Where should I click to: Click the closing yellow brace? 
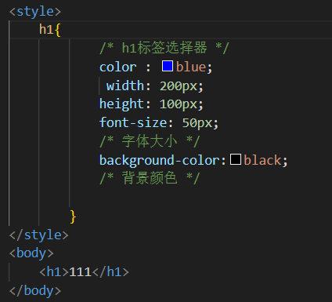pyautogui.click(x=73, y=216)
